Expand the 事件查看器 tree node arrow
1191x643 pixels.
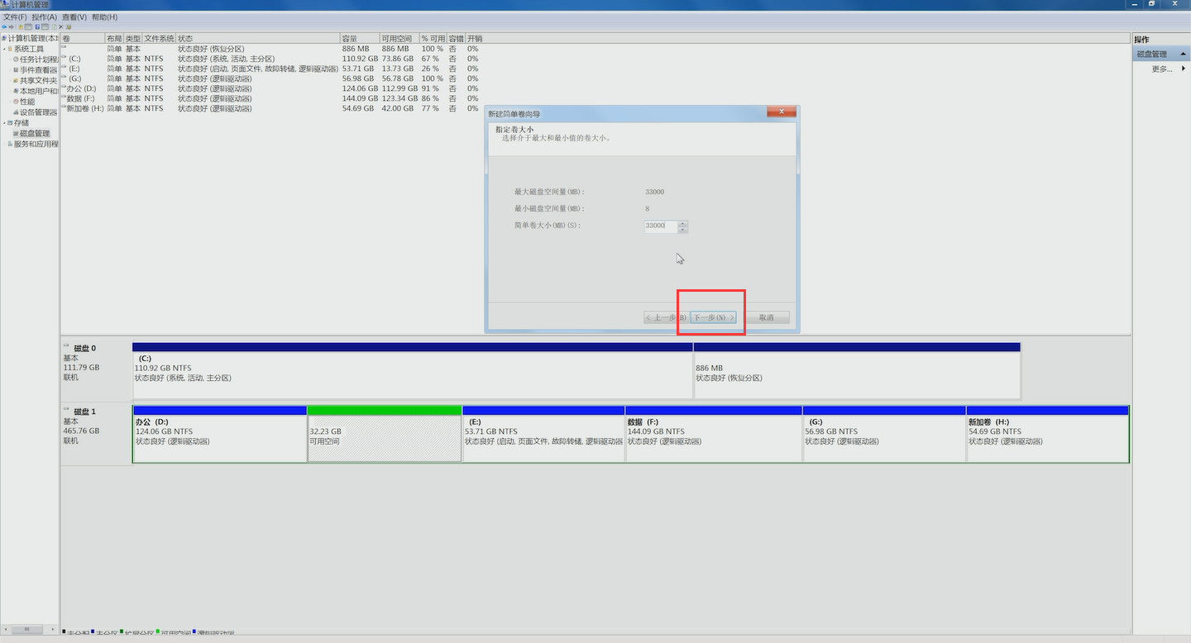pyautogui.click(x=10, y=70)
